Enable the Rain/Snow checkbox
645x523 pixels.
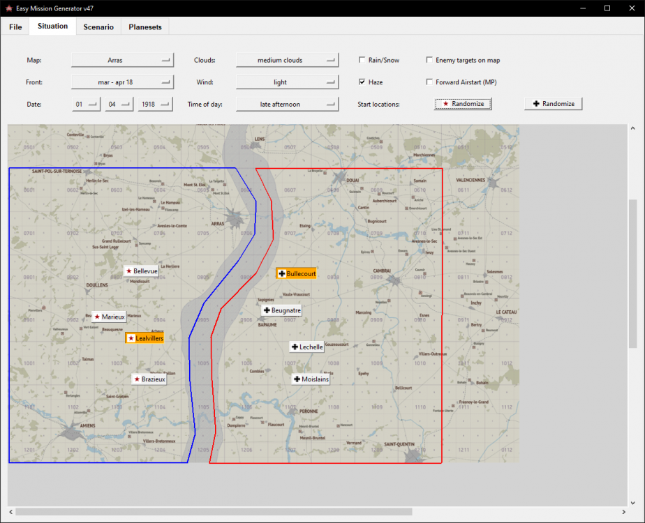362,61
